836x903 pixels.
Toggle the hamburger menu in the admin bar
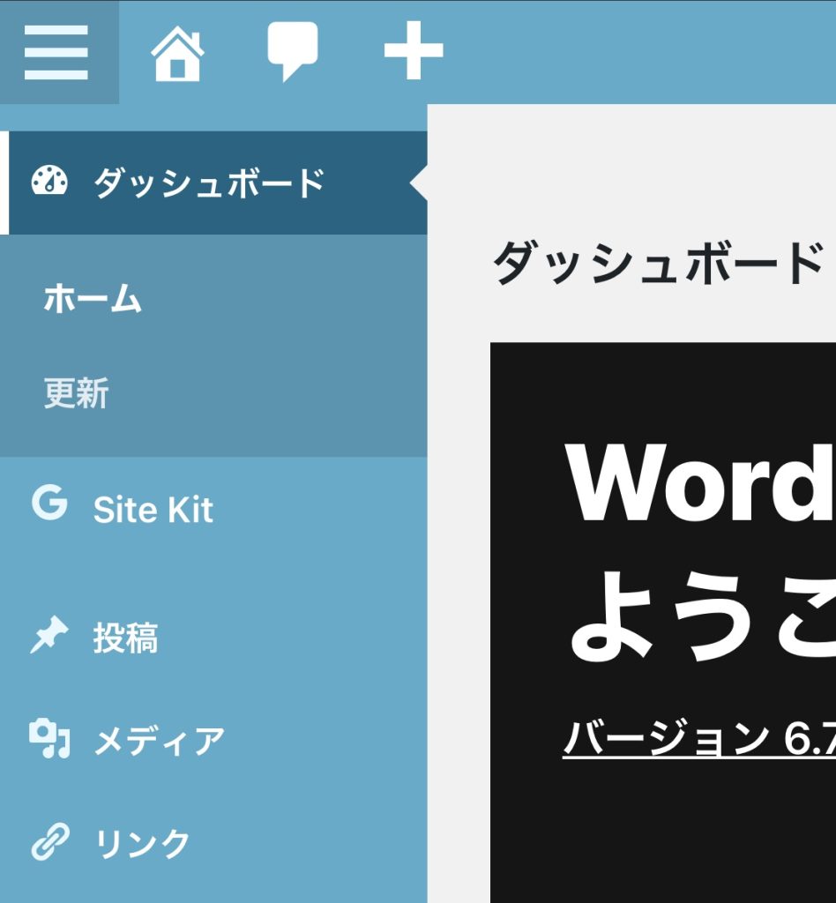click(57, 53)
